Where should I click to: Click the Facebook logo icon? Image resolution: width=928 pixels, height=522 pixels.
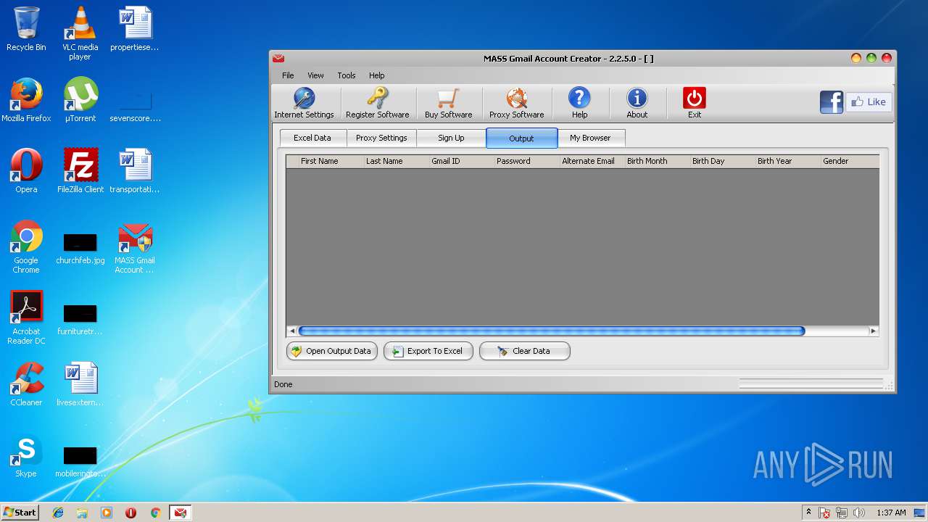(832, 102)
